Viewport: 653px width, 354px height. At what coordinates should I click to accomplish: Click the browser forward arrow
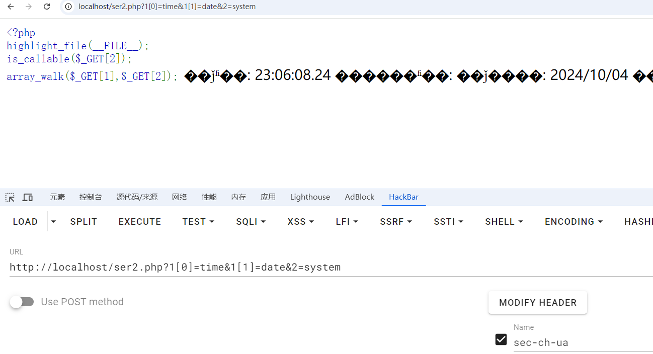tap(29, 7)
